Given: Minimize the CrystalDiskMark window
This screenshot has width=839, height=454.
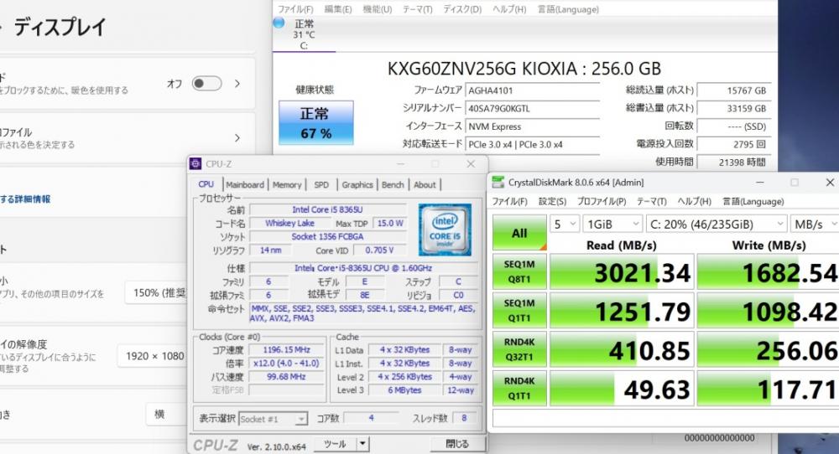Looking at the screenshot, I should [759, 182].
